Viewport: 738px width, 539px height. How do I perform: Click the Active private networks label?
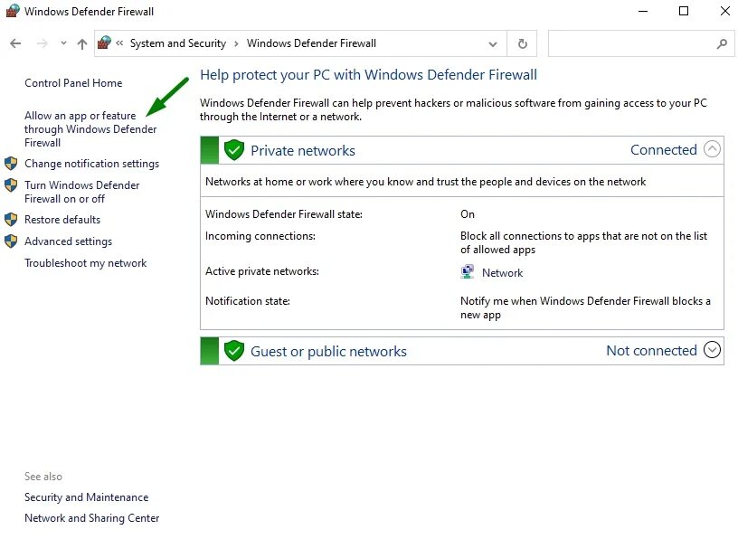click(x=262, y=271)
